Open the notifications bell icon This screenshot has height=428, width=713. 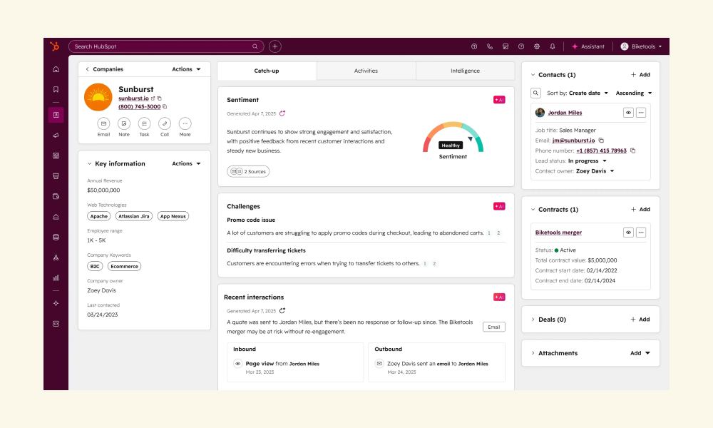pos(553,46)
